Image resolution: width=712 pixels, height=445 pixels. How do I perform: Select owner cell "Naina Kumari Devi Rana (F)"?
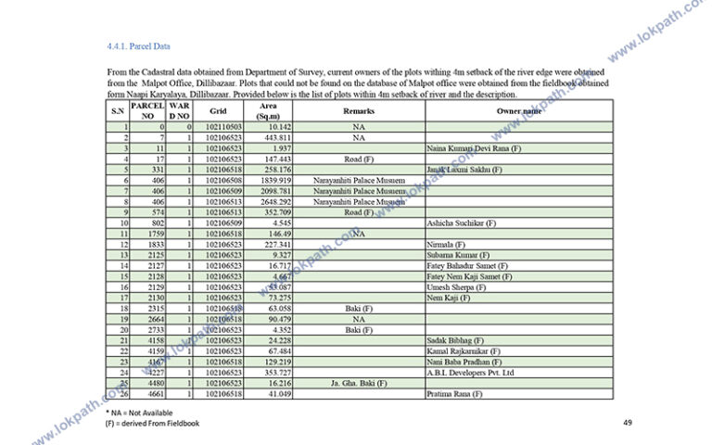tap(474, 148)
